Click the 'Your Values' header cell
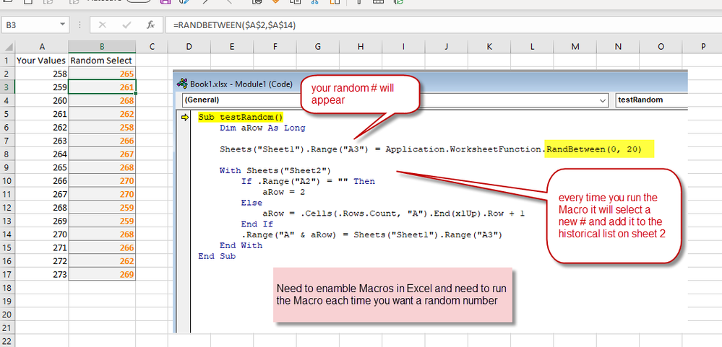 (x=42, y=60)
